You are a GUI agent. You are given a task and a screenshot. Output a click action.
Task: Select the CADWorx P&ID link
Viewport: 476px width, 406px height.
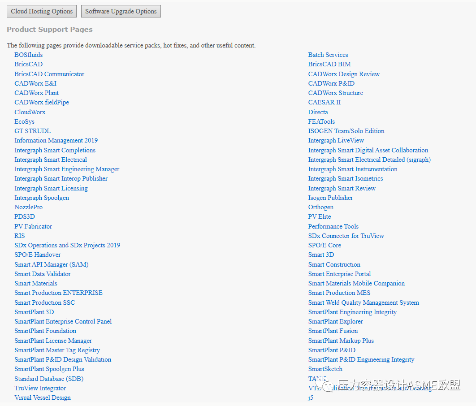(331, 83)
